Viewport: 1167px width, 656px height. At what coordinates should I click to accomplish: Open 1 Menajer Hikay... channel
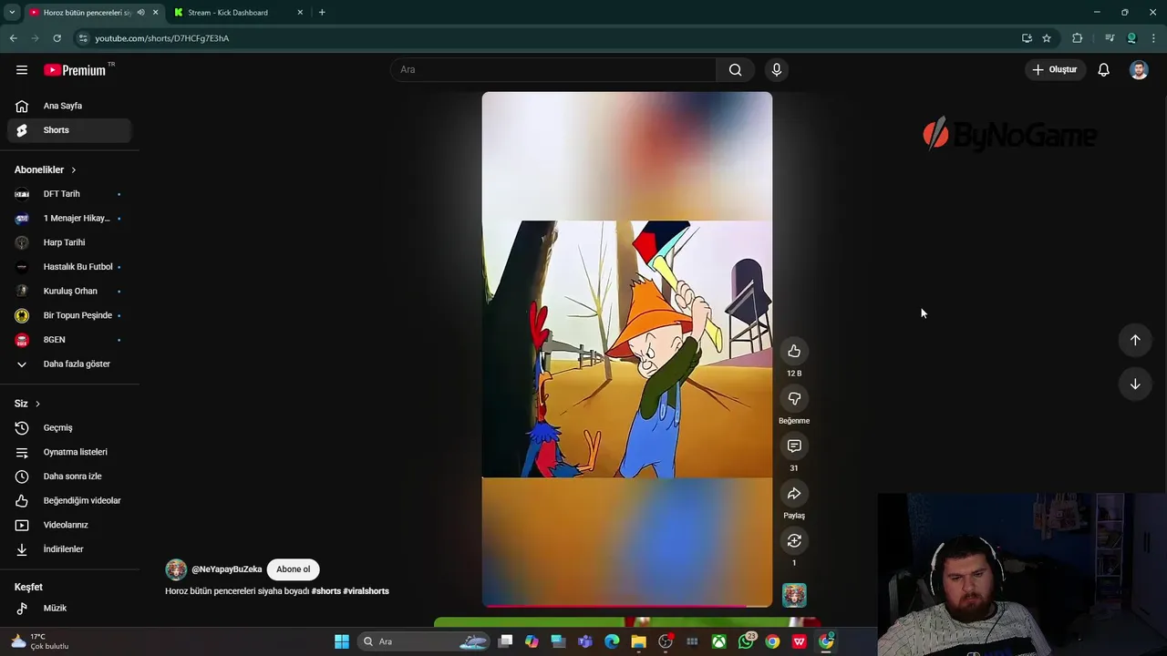click(69, 219)
